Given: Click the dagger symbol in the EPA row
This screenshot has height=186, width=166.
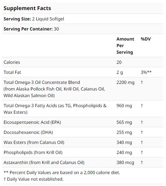Looking at the screenshot, I should coord(142,122).
